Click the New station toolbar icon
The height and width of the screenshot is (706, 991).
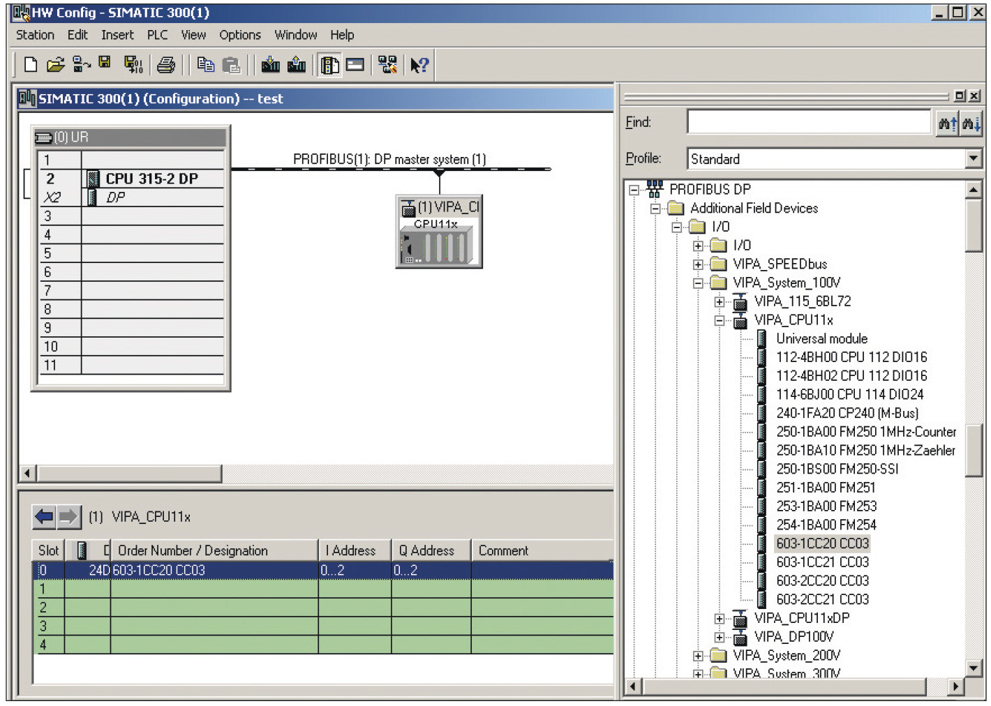(x=31, y=65)
